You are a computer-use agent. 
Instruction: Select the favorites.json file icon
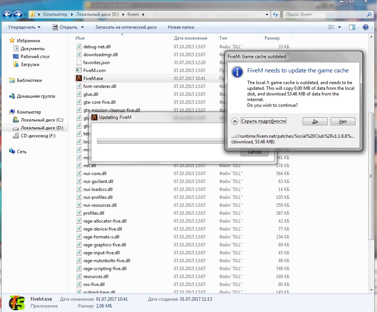[x=79, y=63]
